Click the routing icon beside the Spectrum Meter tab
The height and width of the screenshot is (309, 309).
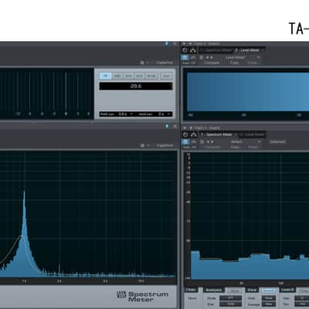click(x=193, y=134)
